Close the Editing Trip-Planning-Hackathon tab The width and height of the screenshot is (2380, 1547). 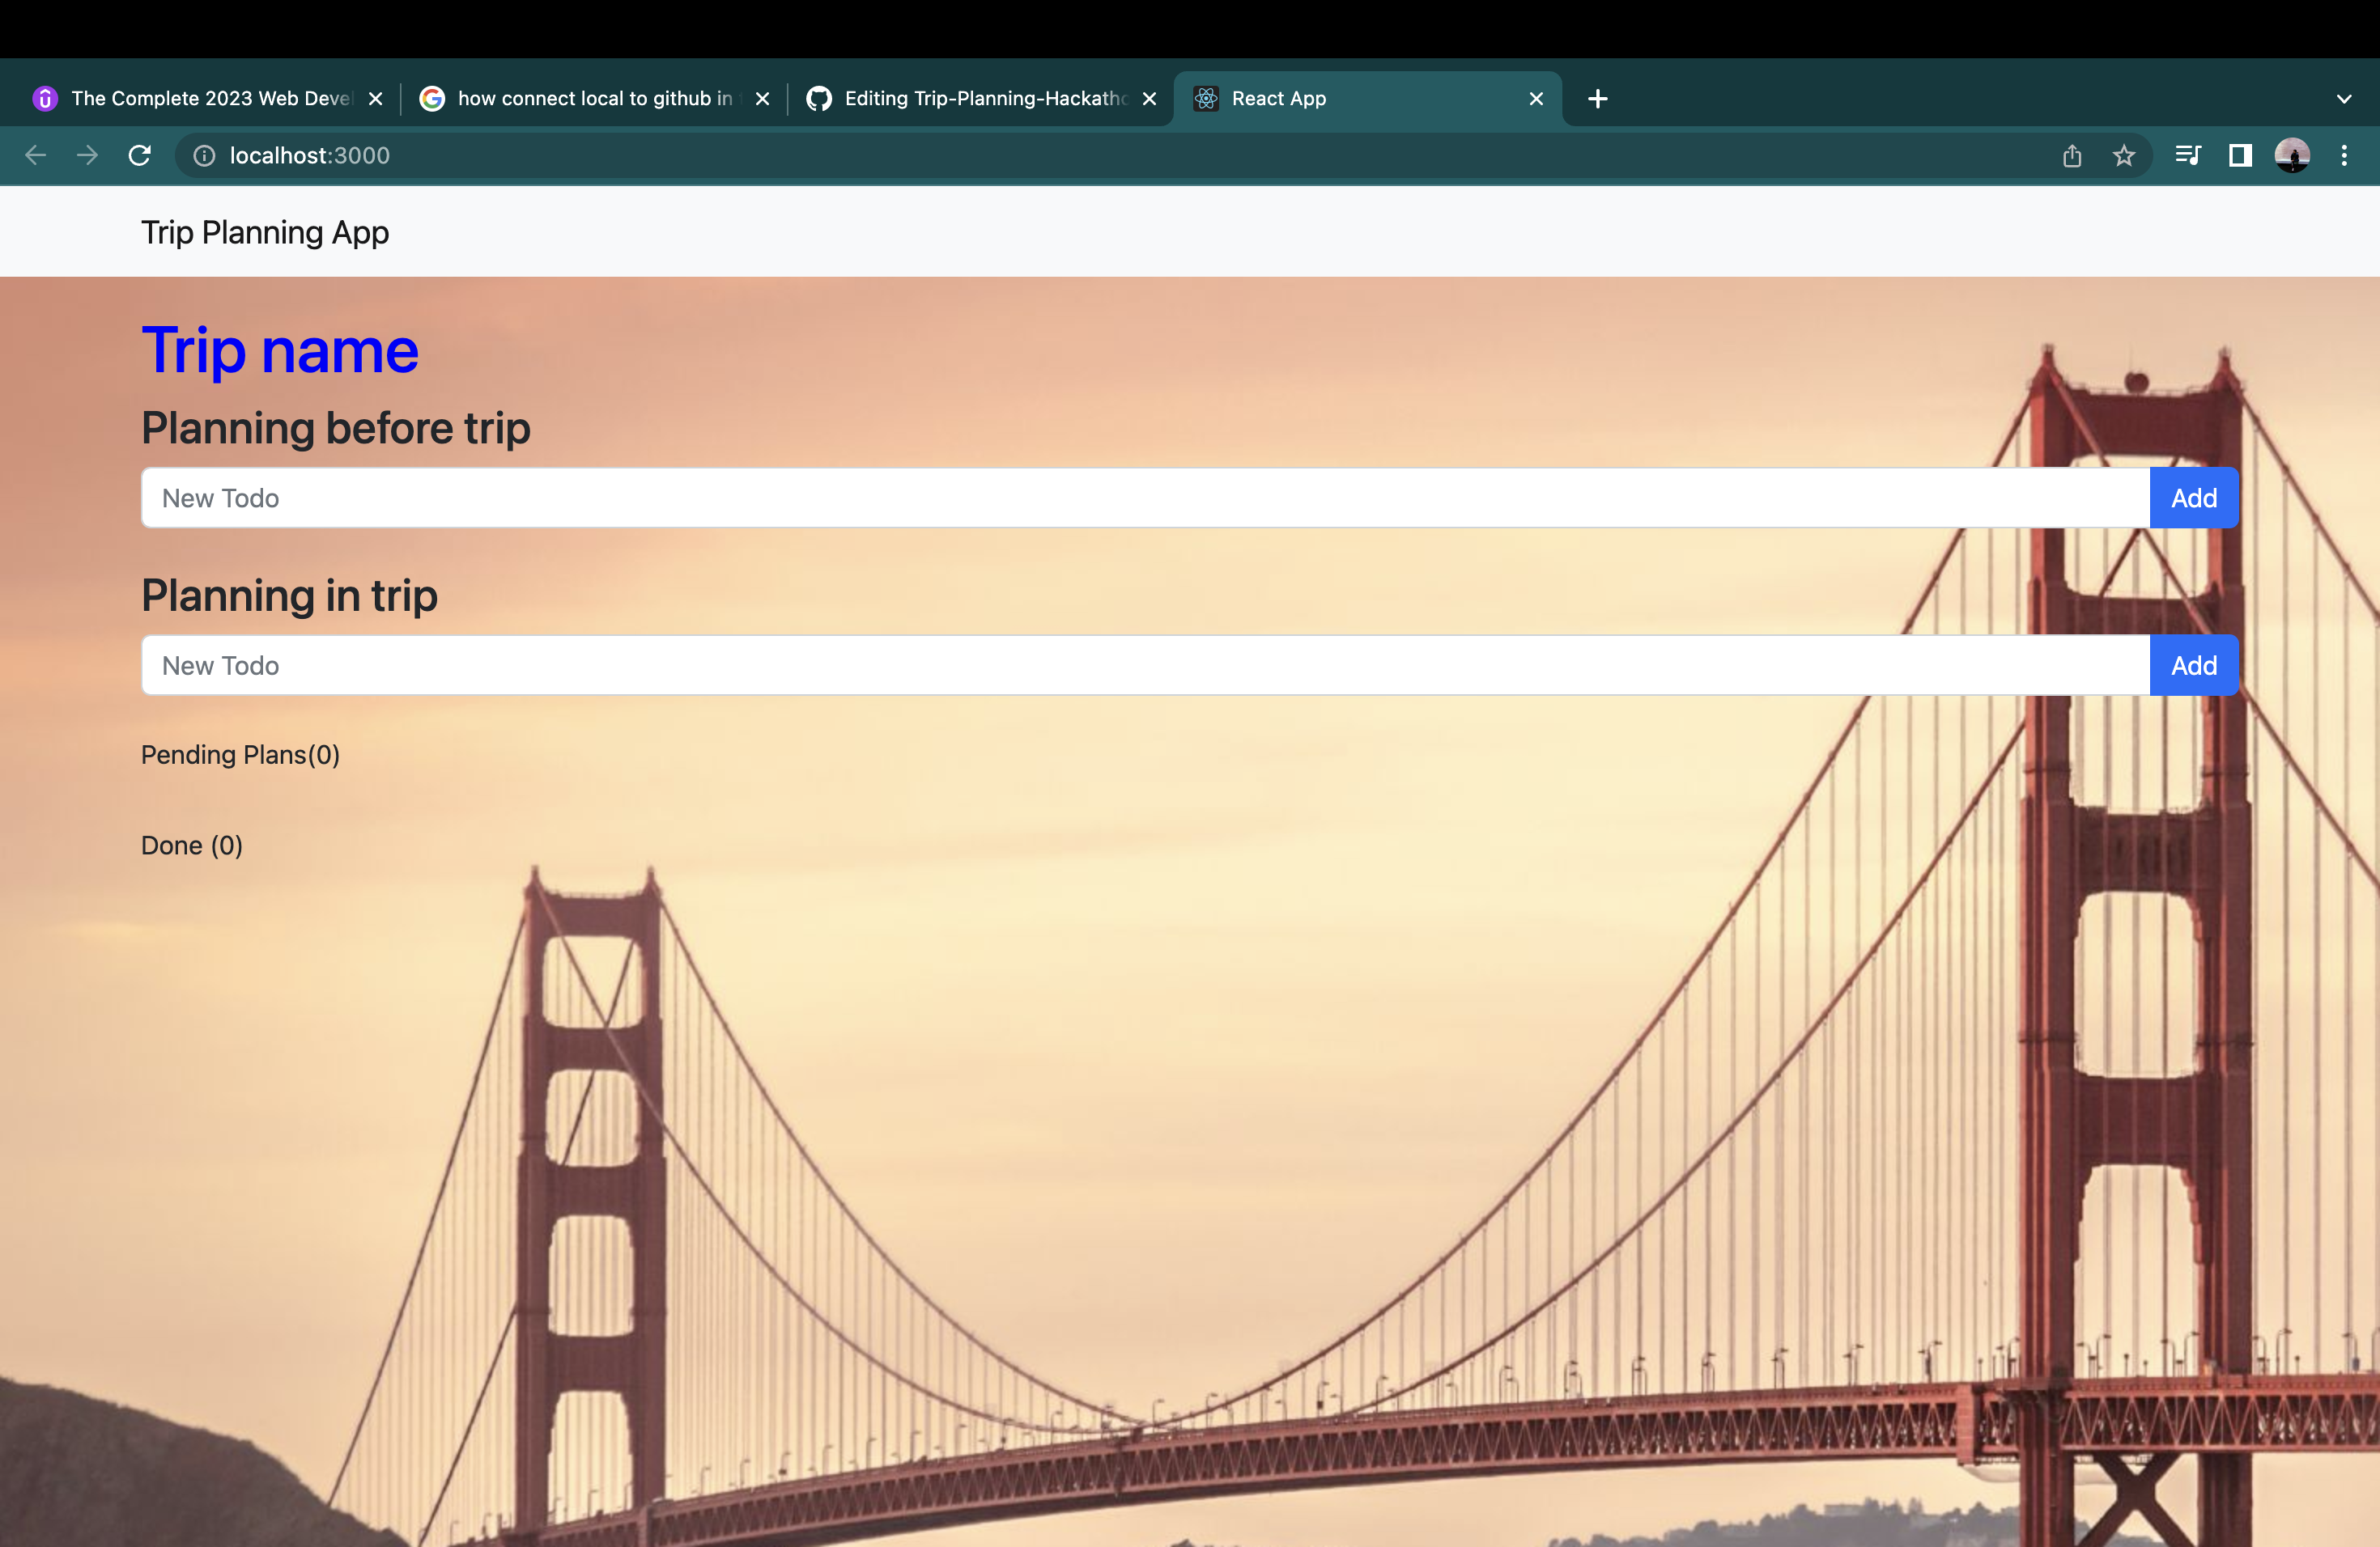1150,99
